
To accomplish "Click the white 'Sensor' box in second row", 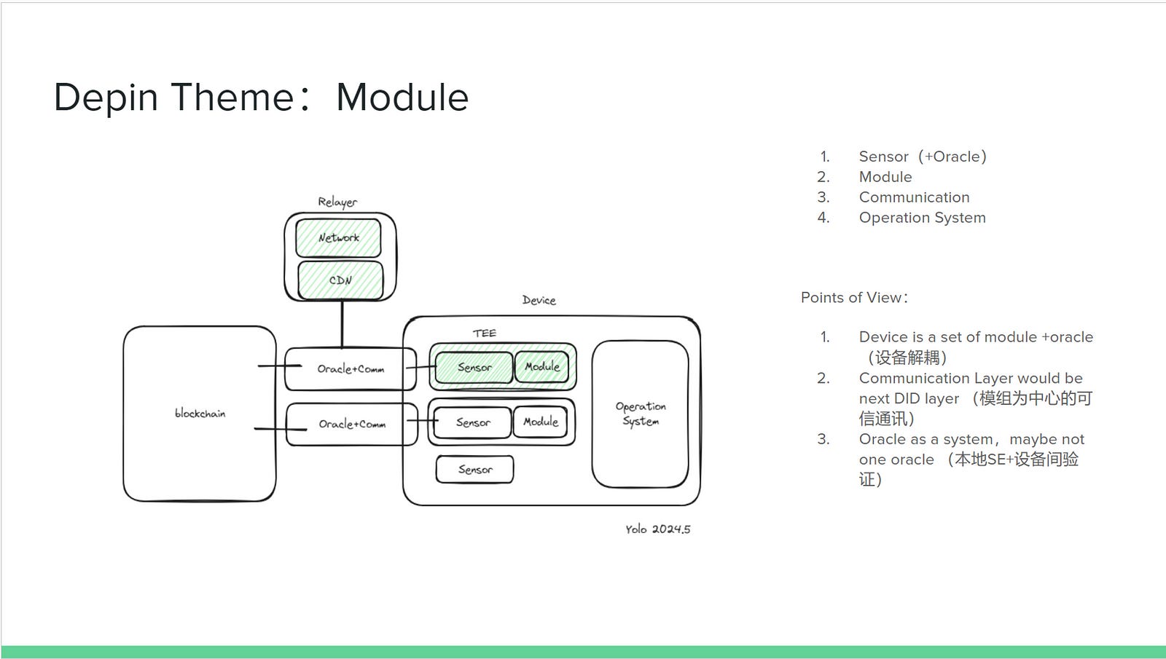I will pyautogui.click(x=473, y=422).
